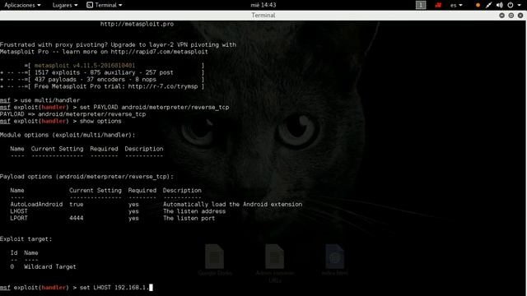Viewport: 527px width, 296px height.
Task: Expand the system menu arrow
Action: [x=519, y=5]
